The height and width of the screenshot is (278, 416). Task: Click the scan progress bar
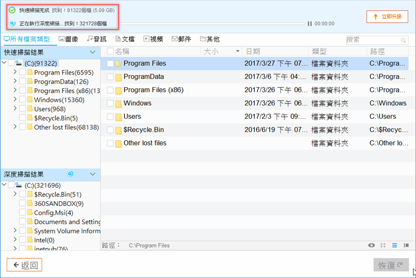pyautogui.click(x=212, y=24)
